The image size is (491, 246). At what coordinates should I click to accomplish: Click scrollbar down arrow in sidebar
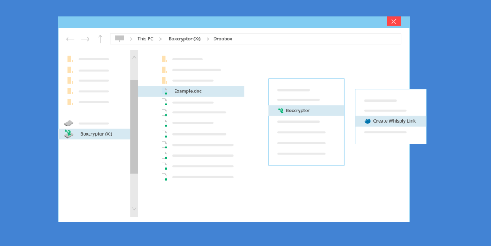[134, 209]
